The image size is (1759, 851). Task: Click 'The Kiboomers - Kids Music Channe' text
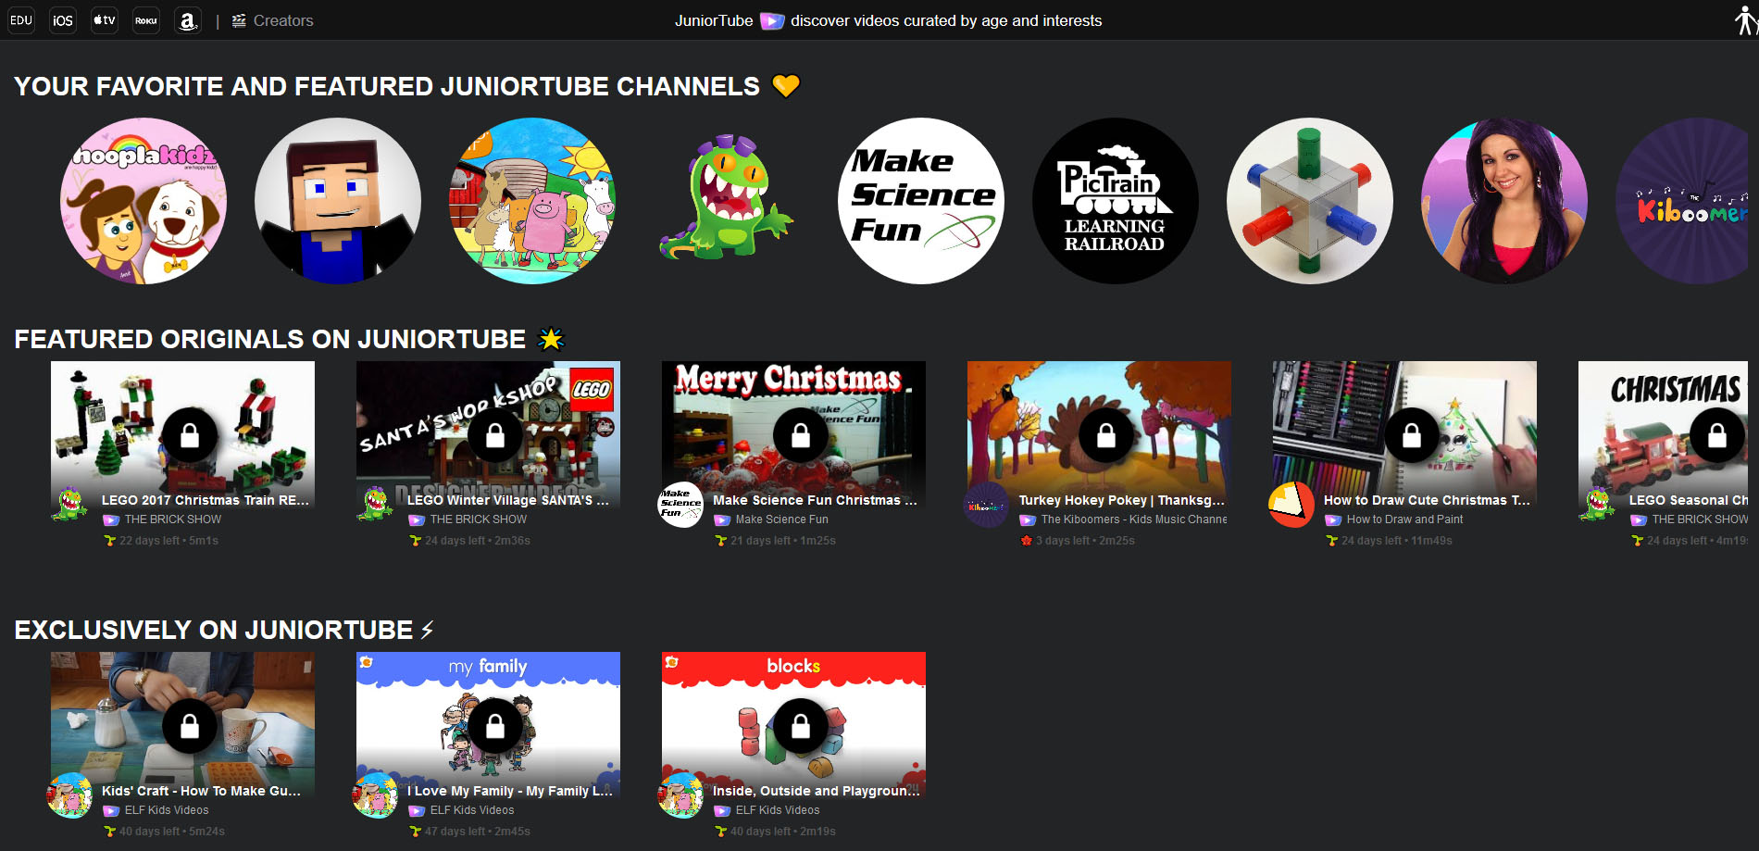tap(1134, 519)
